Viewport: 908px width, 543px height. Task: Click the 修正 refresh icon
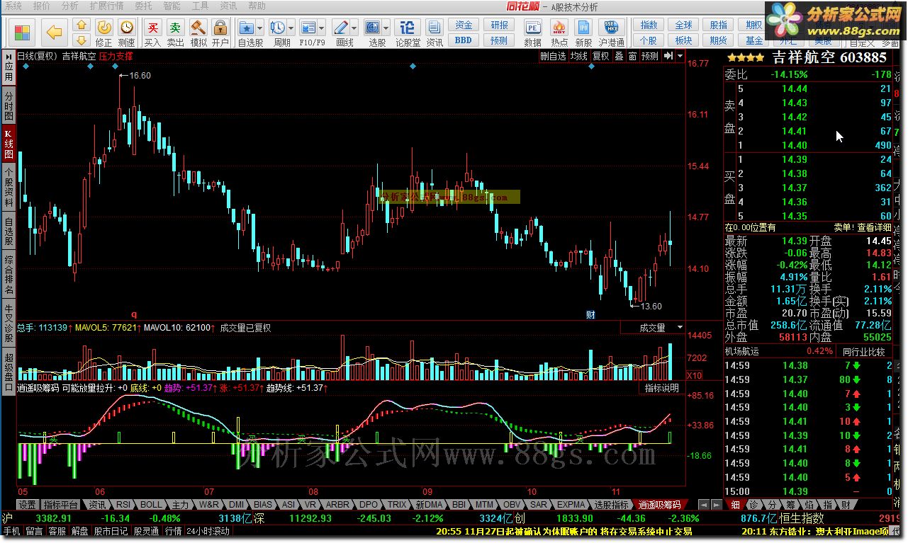point(104,28)
